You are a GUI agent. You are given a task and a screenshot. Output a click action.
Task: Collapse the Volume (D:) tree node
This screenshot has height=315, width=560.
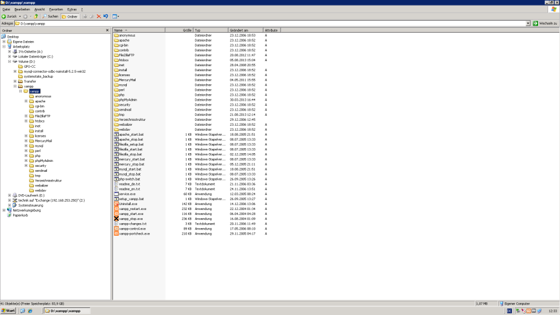10,61
